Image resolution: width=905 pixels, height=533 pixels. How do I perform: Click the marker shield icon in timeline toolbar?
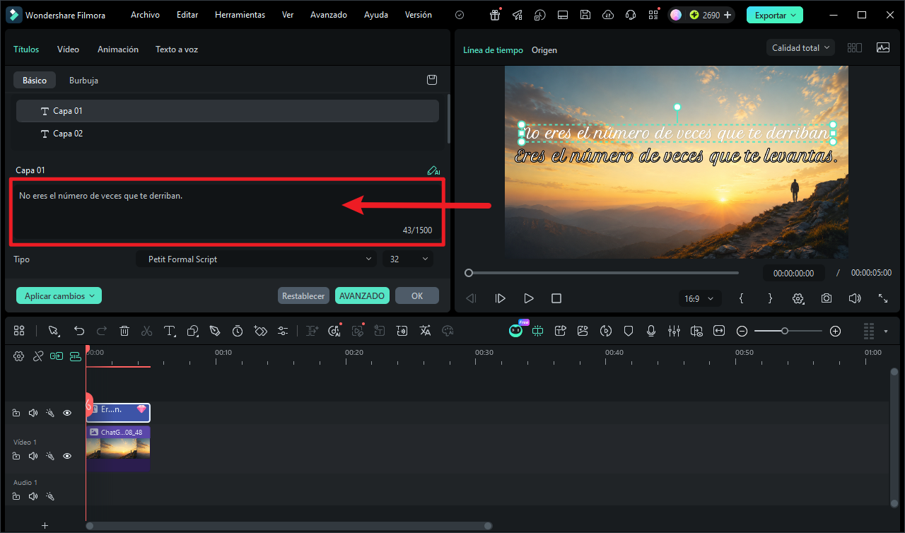628,331
